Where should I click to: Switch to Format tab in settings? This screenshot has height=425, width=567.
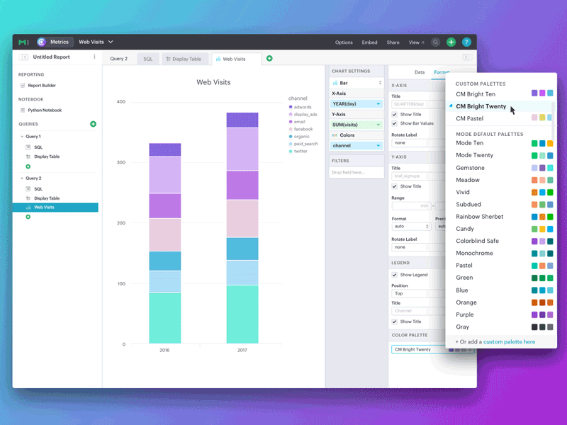coord(440,72)
